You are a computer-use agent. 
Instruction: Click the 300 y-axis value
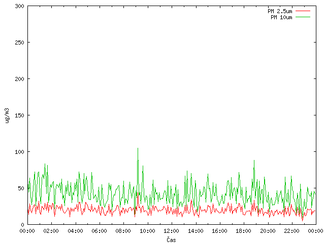[19, 6]
